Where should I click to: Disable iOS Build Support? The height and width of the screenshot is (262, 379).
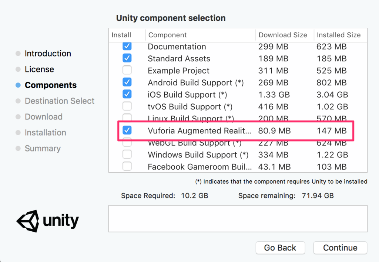tap(127, 94)
